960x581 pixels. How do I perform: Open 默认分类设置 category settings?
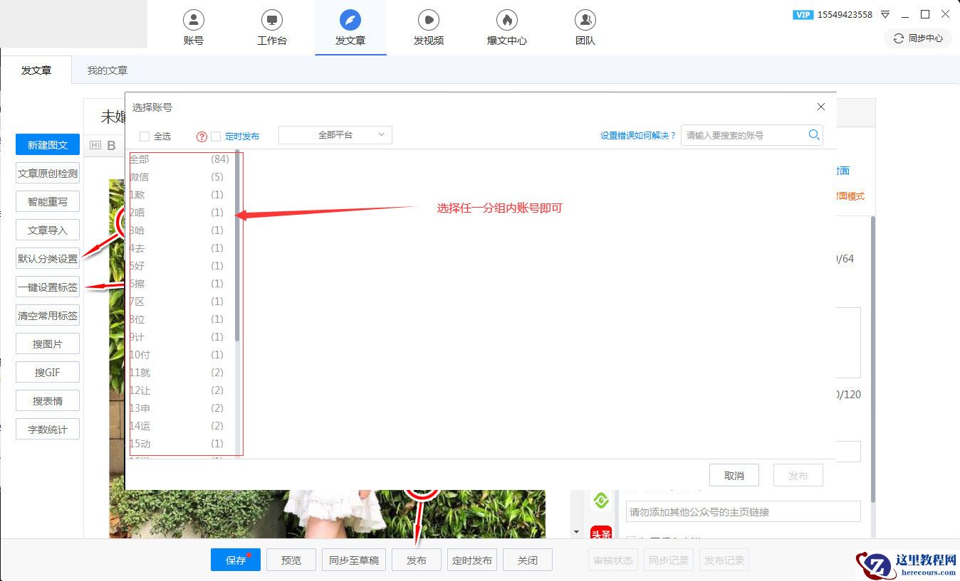tap(48, 258)
